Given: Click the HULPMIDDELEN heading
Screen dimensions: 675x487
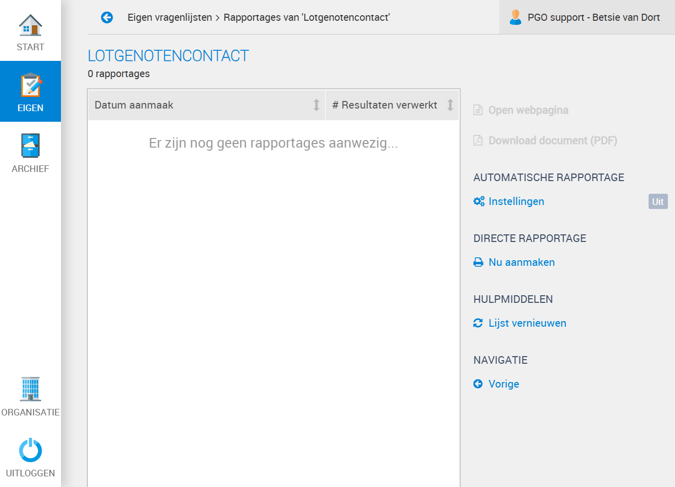Looking at the screenshot, I should 513,299.
